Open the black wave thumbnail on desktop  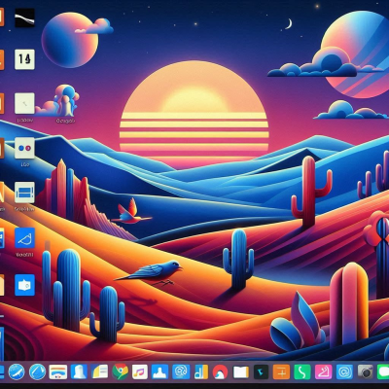pyautogui.click(x=24, y=18)
